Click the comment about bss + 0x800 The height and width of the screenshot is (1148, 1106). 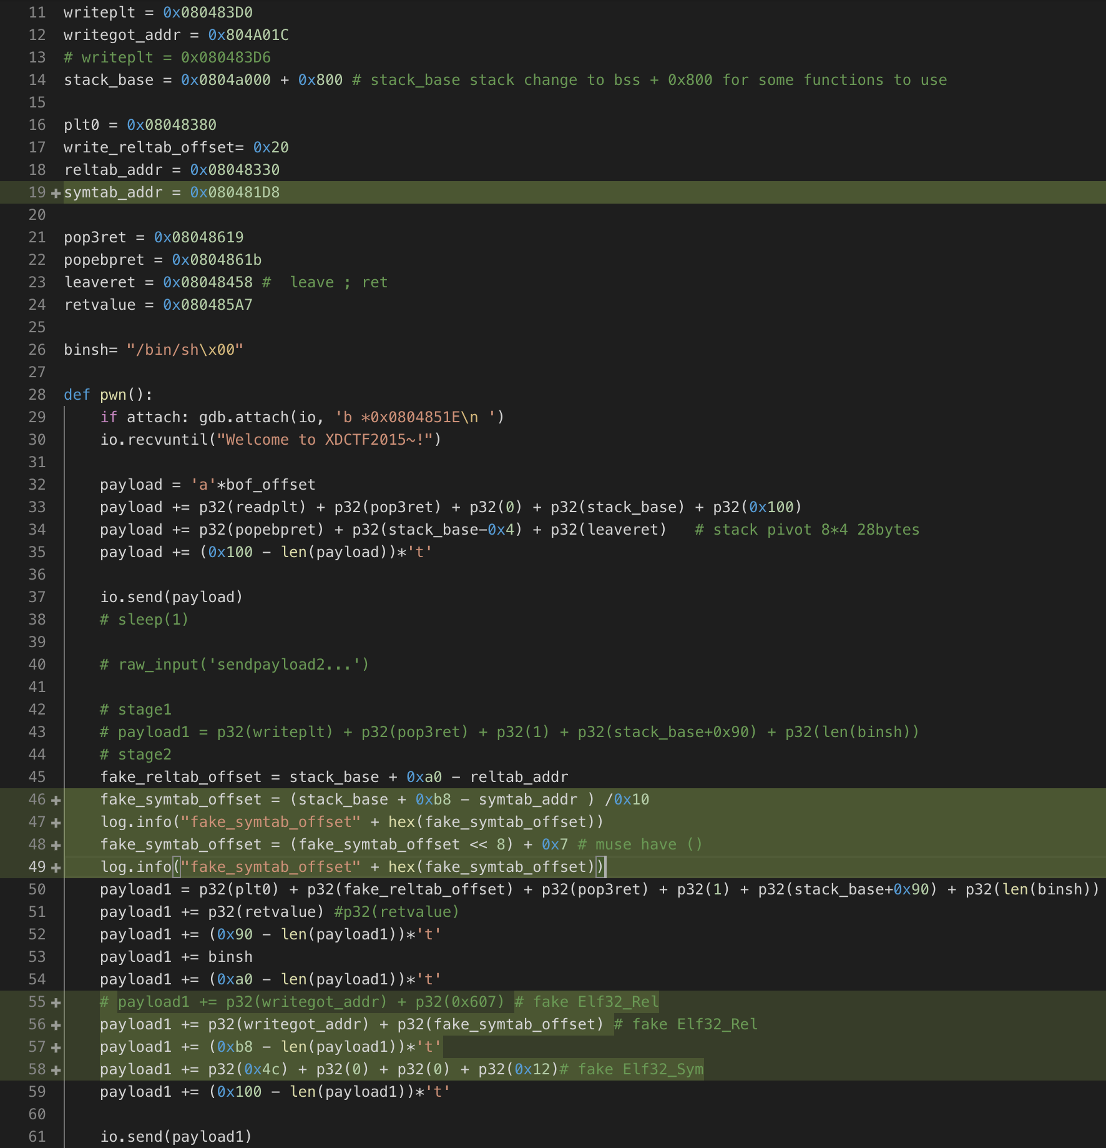click(650, 80)
